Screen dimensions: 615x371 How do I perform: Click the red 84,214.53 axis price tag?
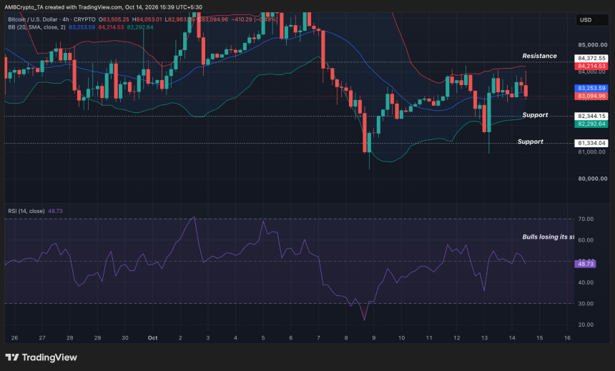(x=591, y=66)
